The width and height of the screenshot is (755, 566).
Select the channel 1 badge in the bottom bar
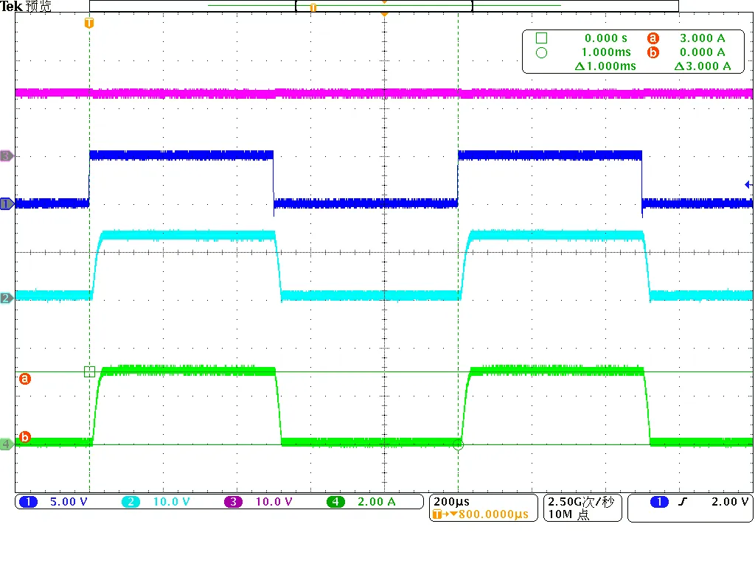point(29,502)
